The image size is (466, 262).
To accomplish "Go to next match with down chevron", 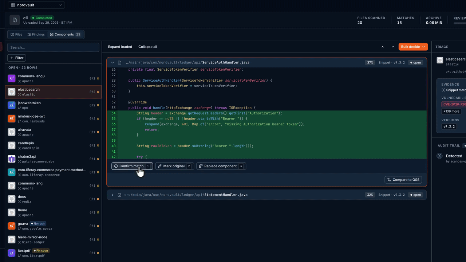I will (393, 47).
